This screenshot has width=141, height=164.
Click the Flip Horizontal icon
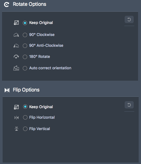point(17,118)
